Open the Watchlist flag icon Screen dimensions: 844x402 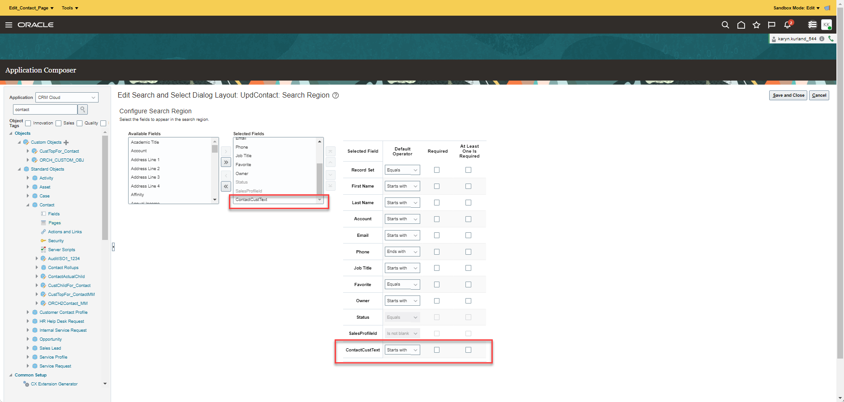click(771, 25)
